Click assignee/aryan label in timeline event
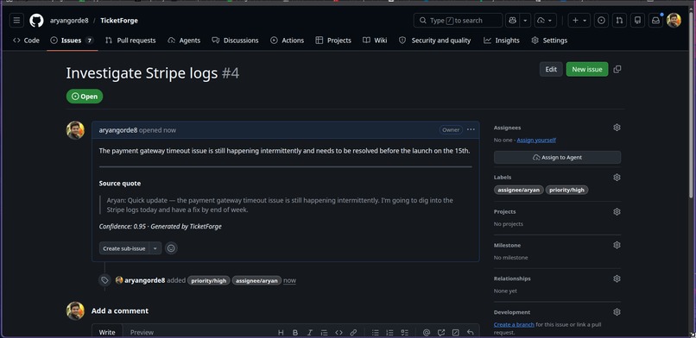 (256, 280)
